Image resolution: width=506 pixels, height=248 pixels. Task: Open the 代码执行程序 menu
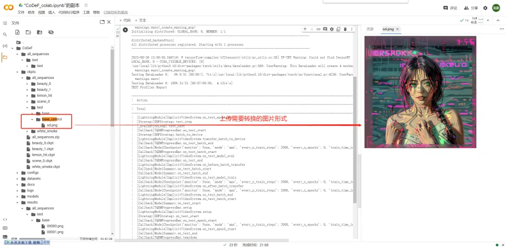click(x=69, y=12)
